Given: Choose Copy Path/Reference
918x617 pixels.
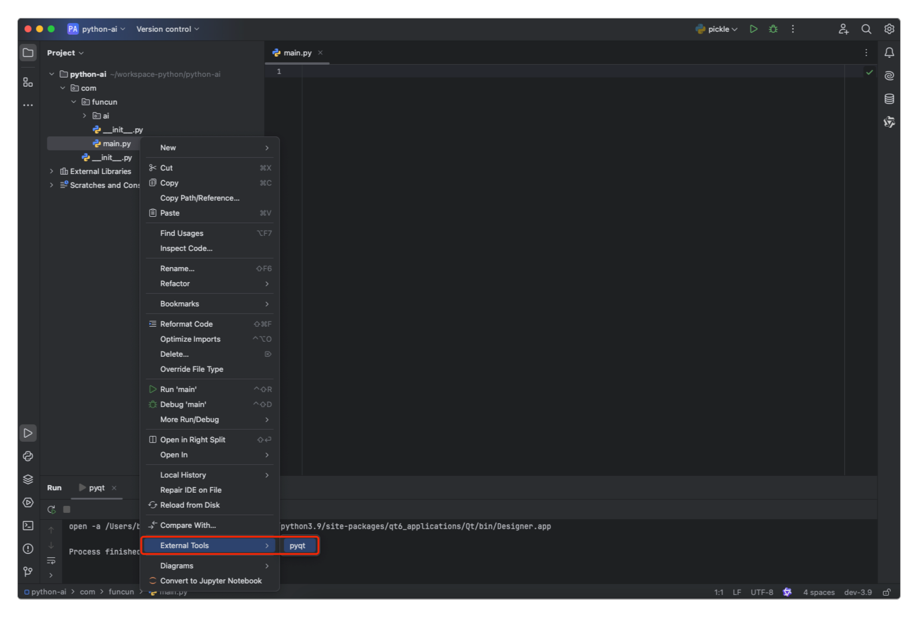Looking at the screenshot, I should click(210, 198).
